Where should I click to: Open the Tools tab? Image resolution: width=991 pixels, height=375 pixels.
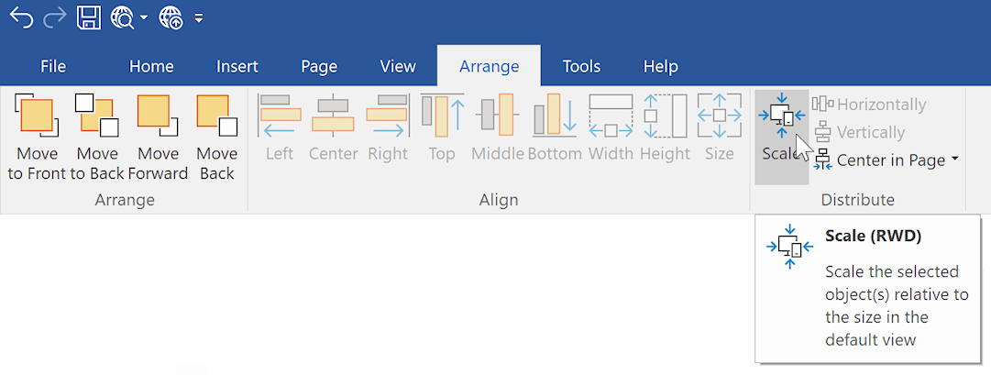(x=581, y=66)
